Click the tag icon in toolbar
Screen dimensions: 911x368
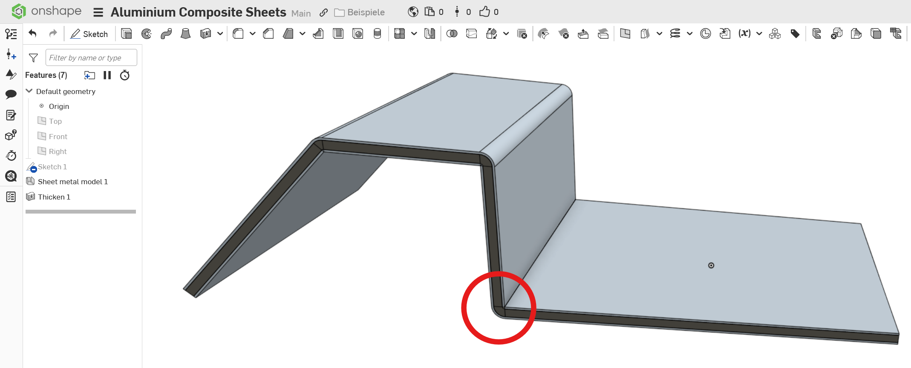795,34
